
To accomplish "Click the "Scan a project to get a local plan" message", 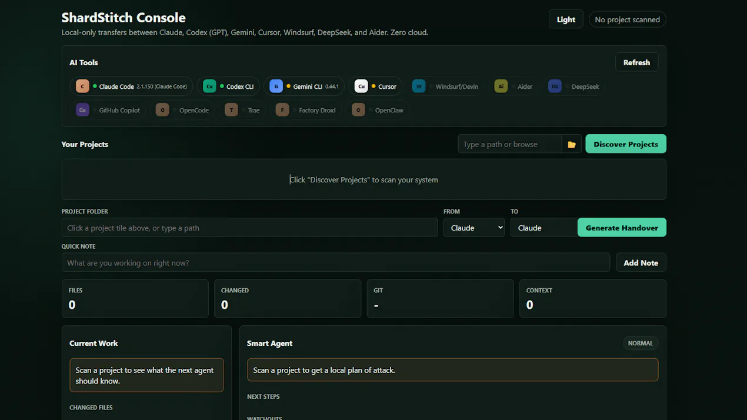I will (x=452, y=370).
